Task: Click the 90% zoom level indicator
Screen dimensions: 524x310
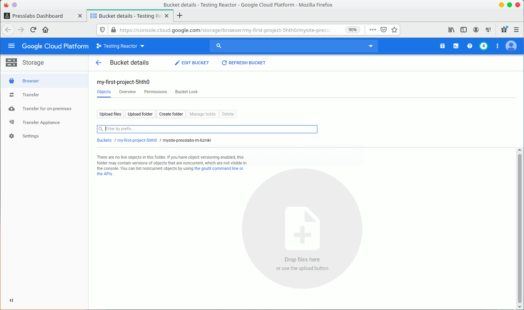Action: pos(352,30)
